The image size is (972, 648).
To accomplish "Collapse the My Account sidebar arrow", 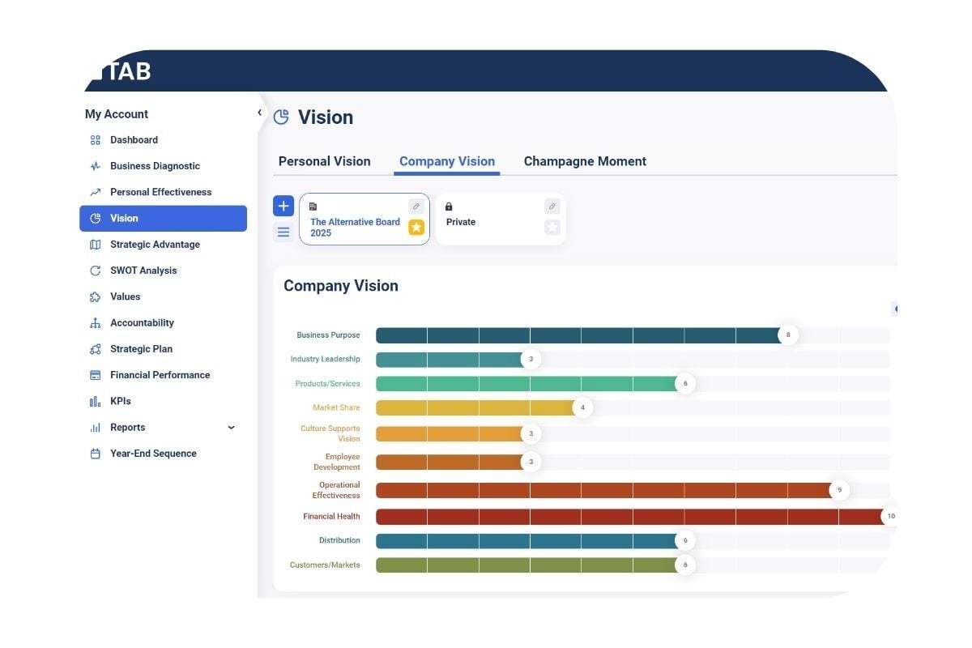I will (x=259, y=113).
